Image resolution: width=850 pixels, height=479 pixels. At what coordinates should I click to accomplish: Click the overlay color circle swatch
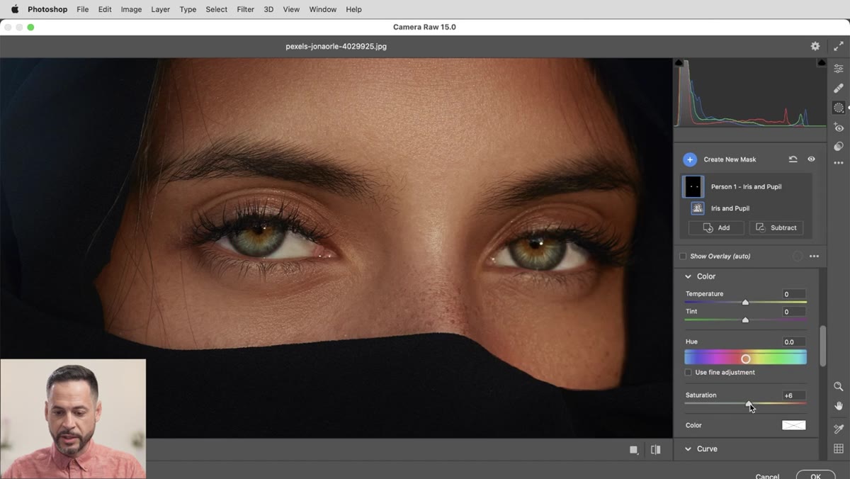798,256
